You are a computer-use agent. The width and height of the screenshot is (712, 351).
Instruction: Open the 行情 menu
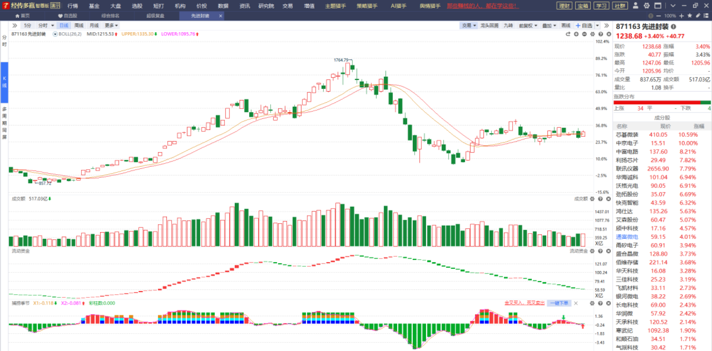(72, 6)
